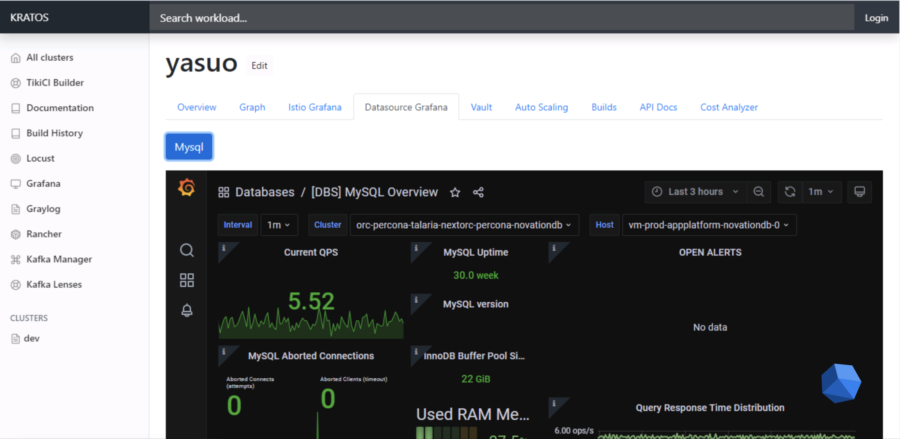Screen dimensions: 900x439
Task: Click the blue polyhedron floating icon
Action: 841,383
